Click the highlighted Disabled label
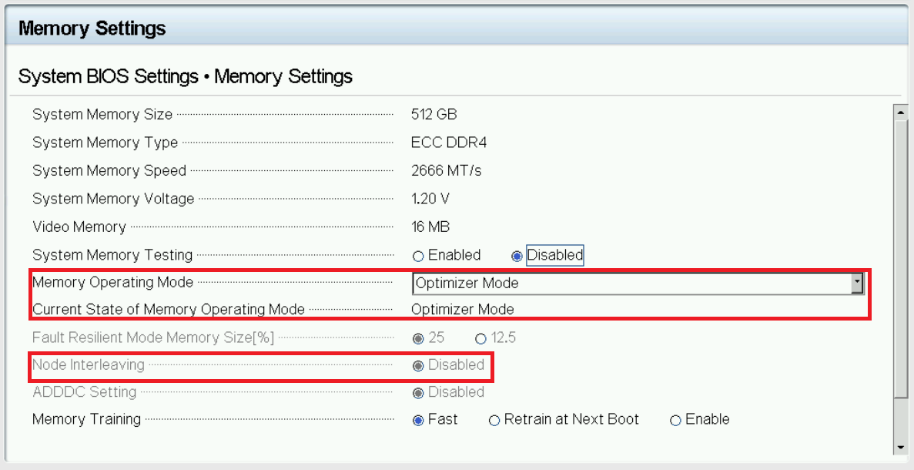 pos(554,255)
